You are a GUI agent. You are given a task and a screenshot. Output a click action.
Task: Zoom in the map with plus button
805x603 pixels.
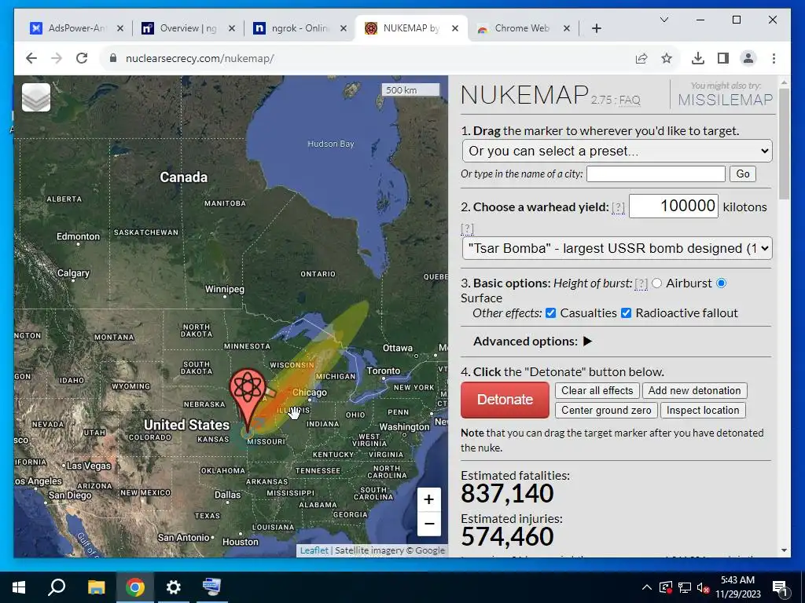click(428, 499)
